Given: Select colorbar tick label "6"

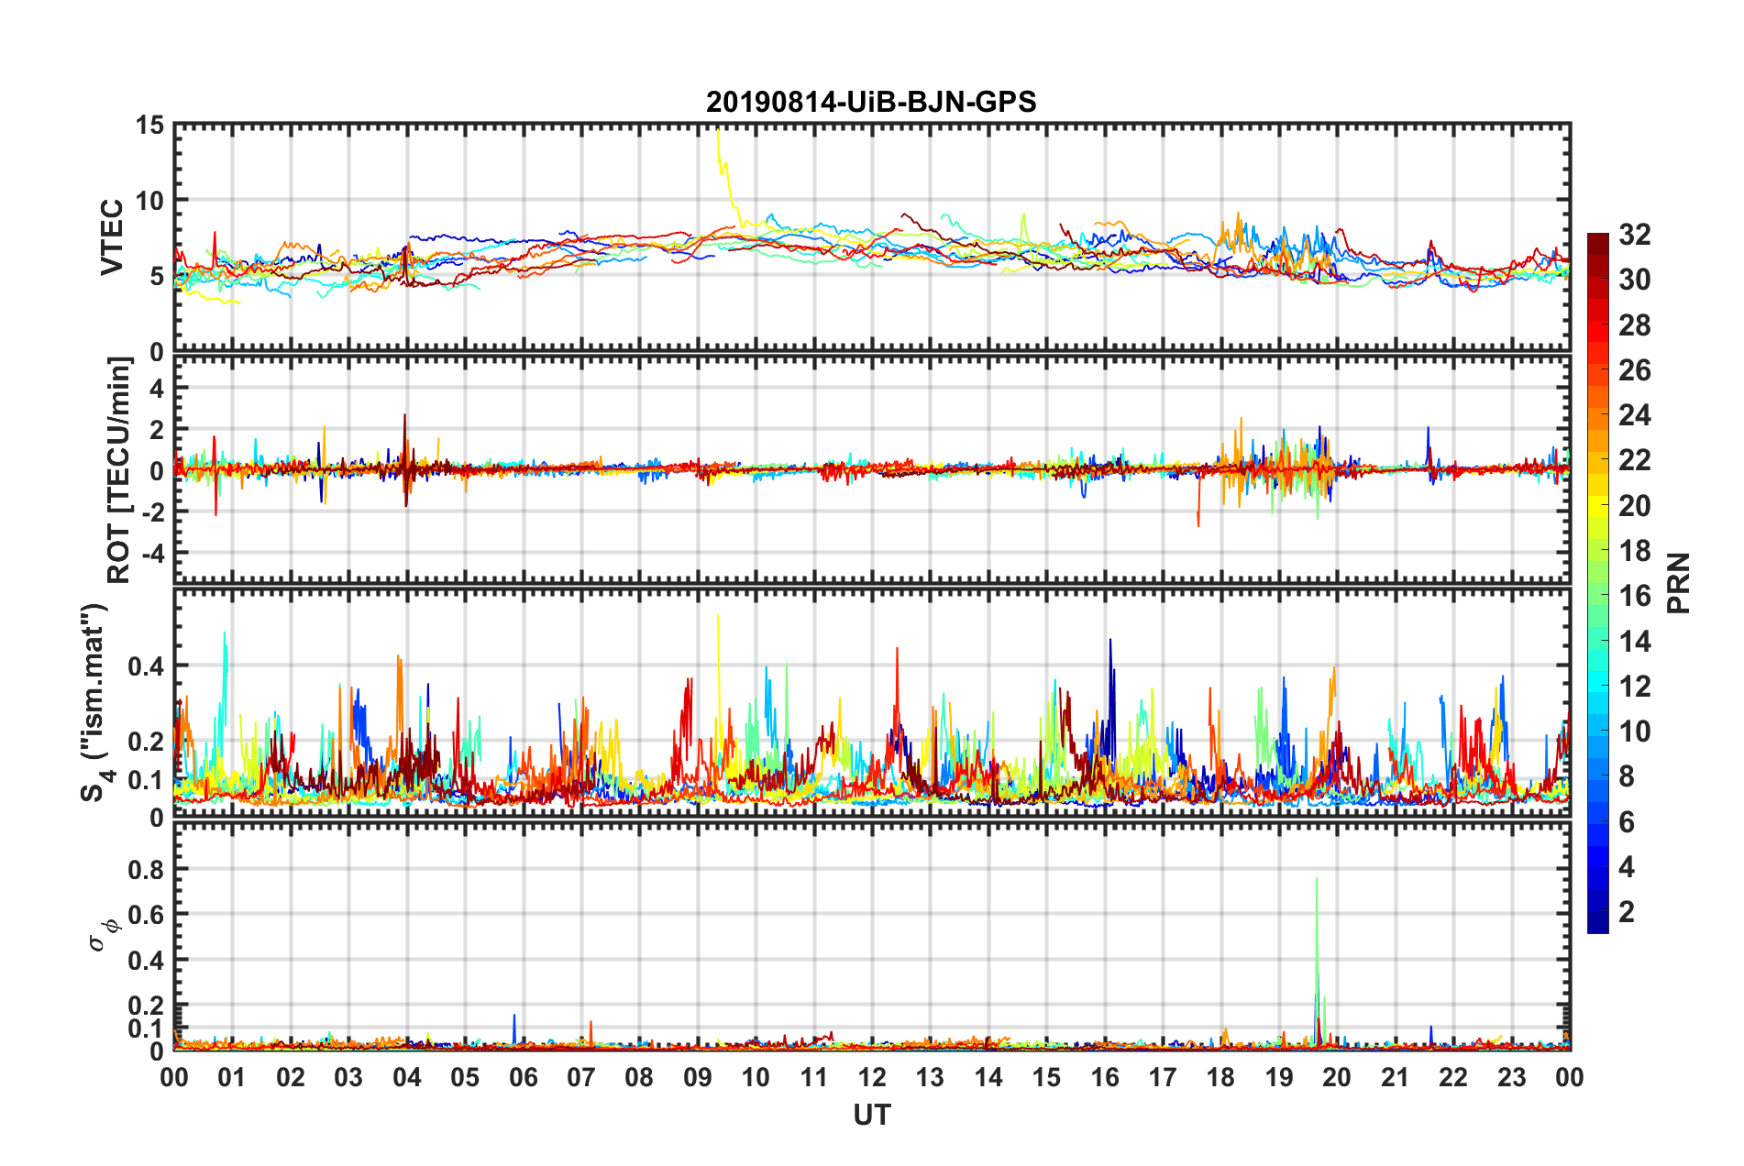Looking at the screenshot, I should 1627,822.
